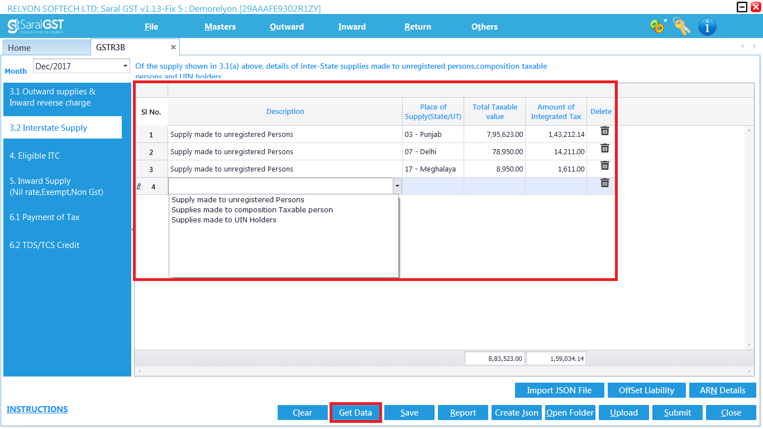The image size is (763, 429).
Task: Click the Create Json button
Action: [517, 412]
